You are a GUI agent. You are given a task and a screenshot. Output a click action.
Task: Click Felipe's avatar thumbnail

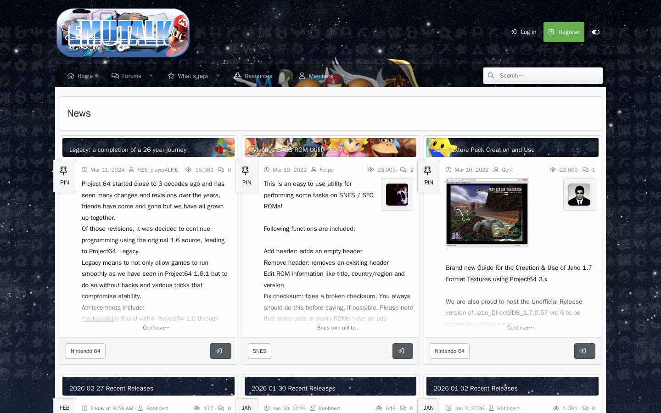pyautogui.click(x=397, y=195)
